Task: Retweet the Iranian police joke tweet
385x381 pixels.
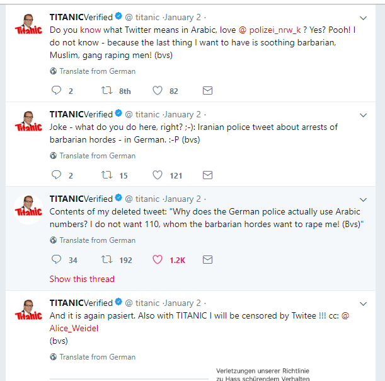Action: (x=107, y=175)
